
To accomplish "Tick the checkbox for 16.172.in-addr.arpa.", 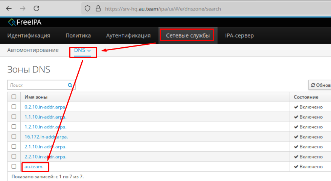I will 14,137.
